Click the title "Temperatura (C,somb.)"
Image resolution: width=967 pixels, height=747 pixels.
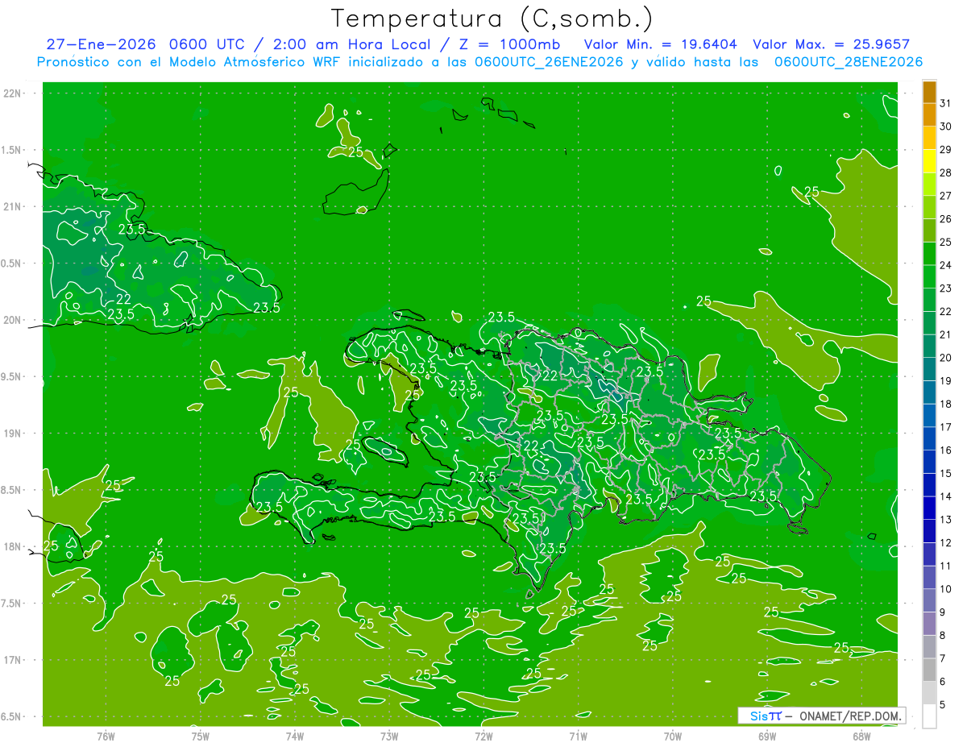point(492,19)
